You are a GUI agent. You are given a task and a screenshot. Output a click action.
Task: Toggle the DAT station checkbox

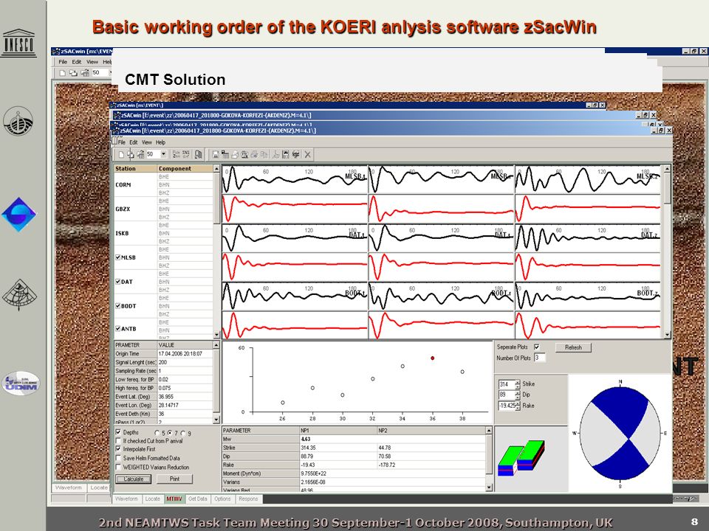(118, 282)
